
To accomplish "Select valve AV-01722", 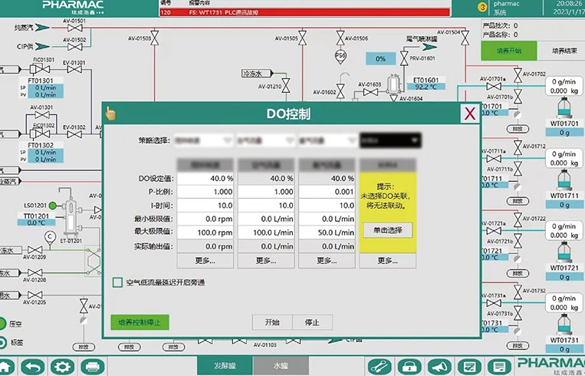I will (x=518, y=220).
